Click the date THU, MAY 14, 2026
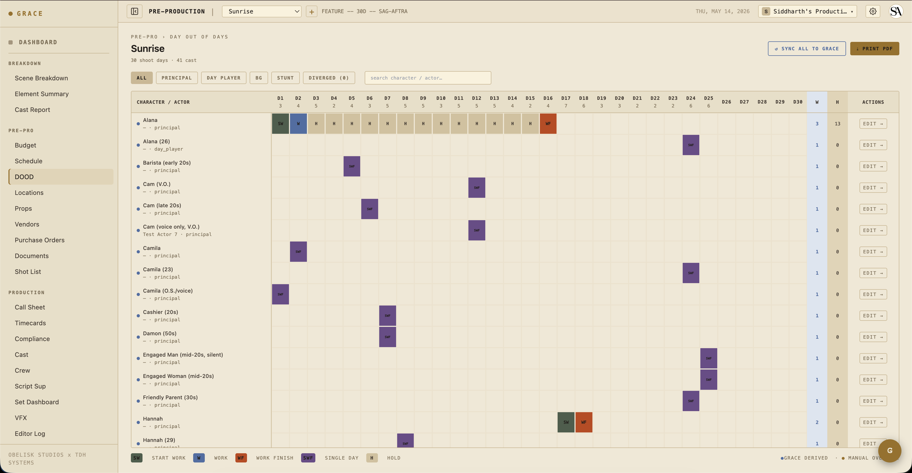912x473 pixels. [x=723, y=11]
